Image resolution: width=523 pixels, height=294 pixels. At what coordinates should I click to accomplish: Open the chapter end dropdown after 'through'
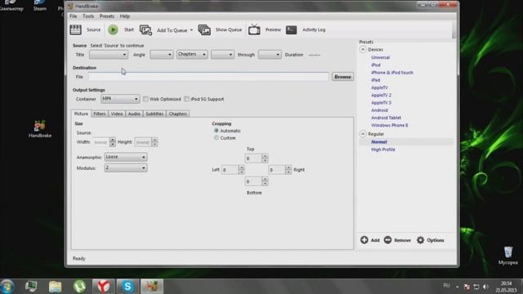pos(270,55)
